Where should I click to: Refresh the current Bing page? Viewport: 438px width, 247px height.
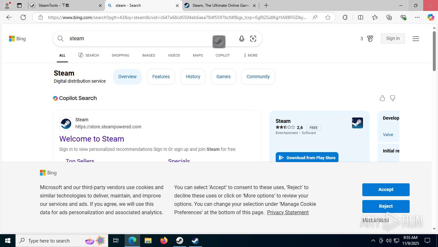[x=23, y=17]
